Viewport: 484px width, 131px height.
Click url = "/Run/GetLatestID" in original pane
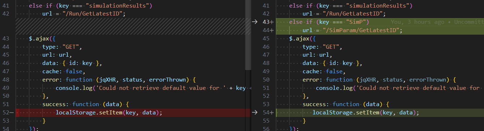click(84, 14)
